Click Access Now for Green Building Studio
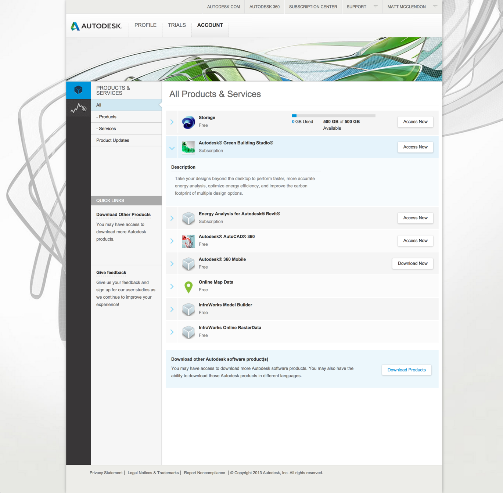This screenshot has height=493, width=503. (415, 147)
